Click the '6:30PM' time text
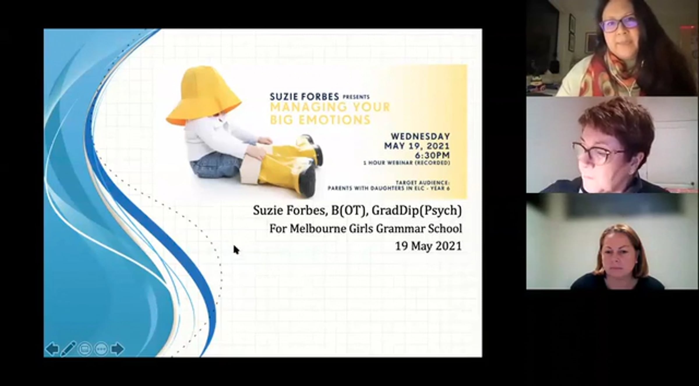The width and height of the screenshot is (699, 386). pyautogui.click(x=433, y=155)
